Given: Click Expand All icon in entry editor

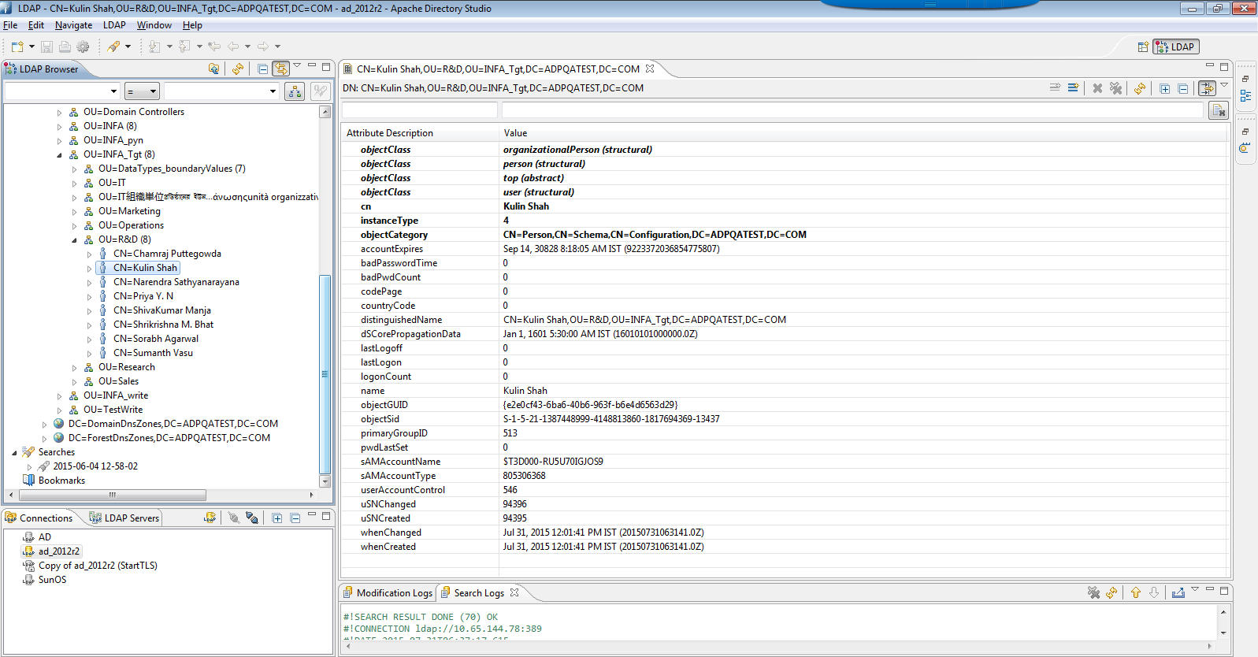Looking at the screenshot, I should [1164, 88].
